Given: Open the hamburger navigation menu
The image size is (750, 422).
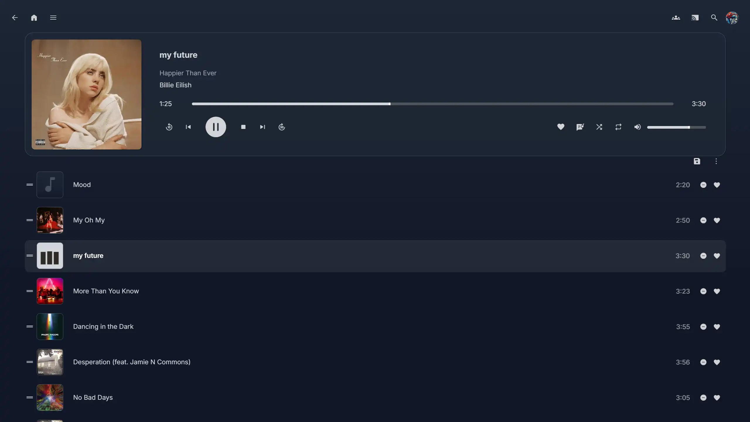Looking at the screenshot, I should coord(53,18).
